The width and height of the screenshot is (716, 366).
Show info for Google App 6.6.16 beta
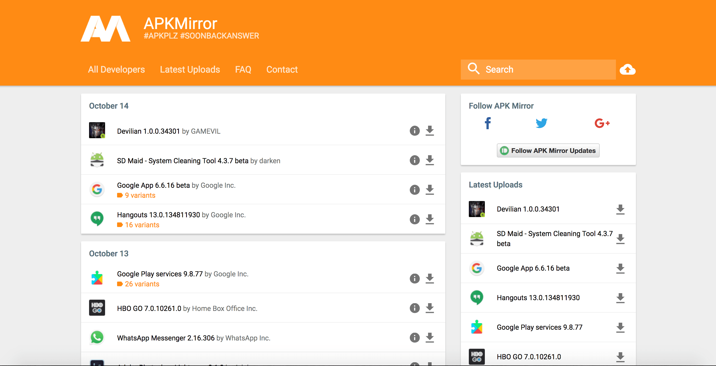pyautogui.click(x=415, y=190)
